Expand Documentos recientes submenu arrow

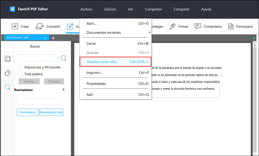click(x=150, y=32)
